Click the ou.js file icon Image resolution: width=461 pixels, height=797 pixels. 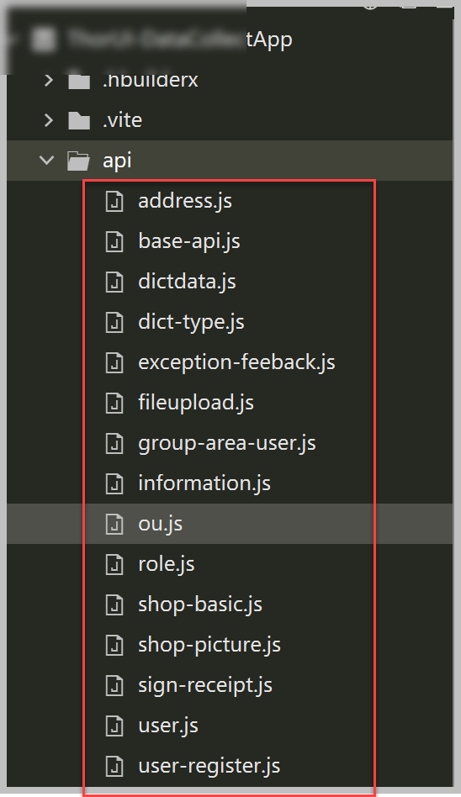(x=114, y=524)
